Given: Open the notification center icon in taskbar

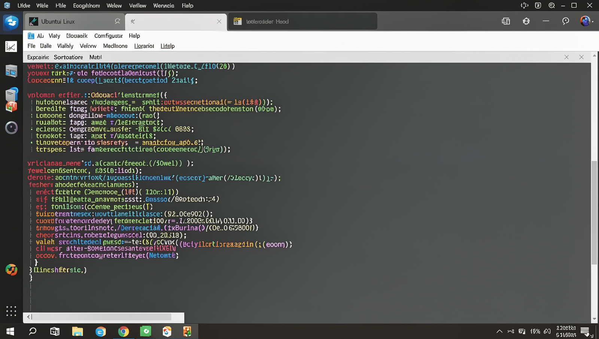Looking at the screenshot, I should pyautogui.click(x=585, y=332).
